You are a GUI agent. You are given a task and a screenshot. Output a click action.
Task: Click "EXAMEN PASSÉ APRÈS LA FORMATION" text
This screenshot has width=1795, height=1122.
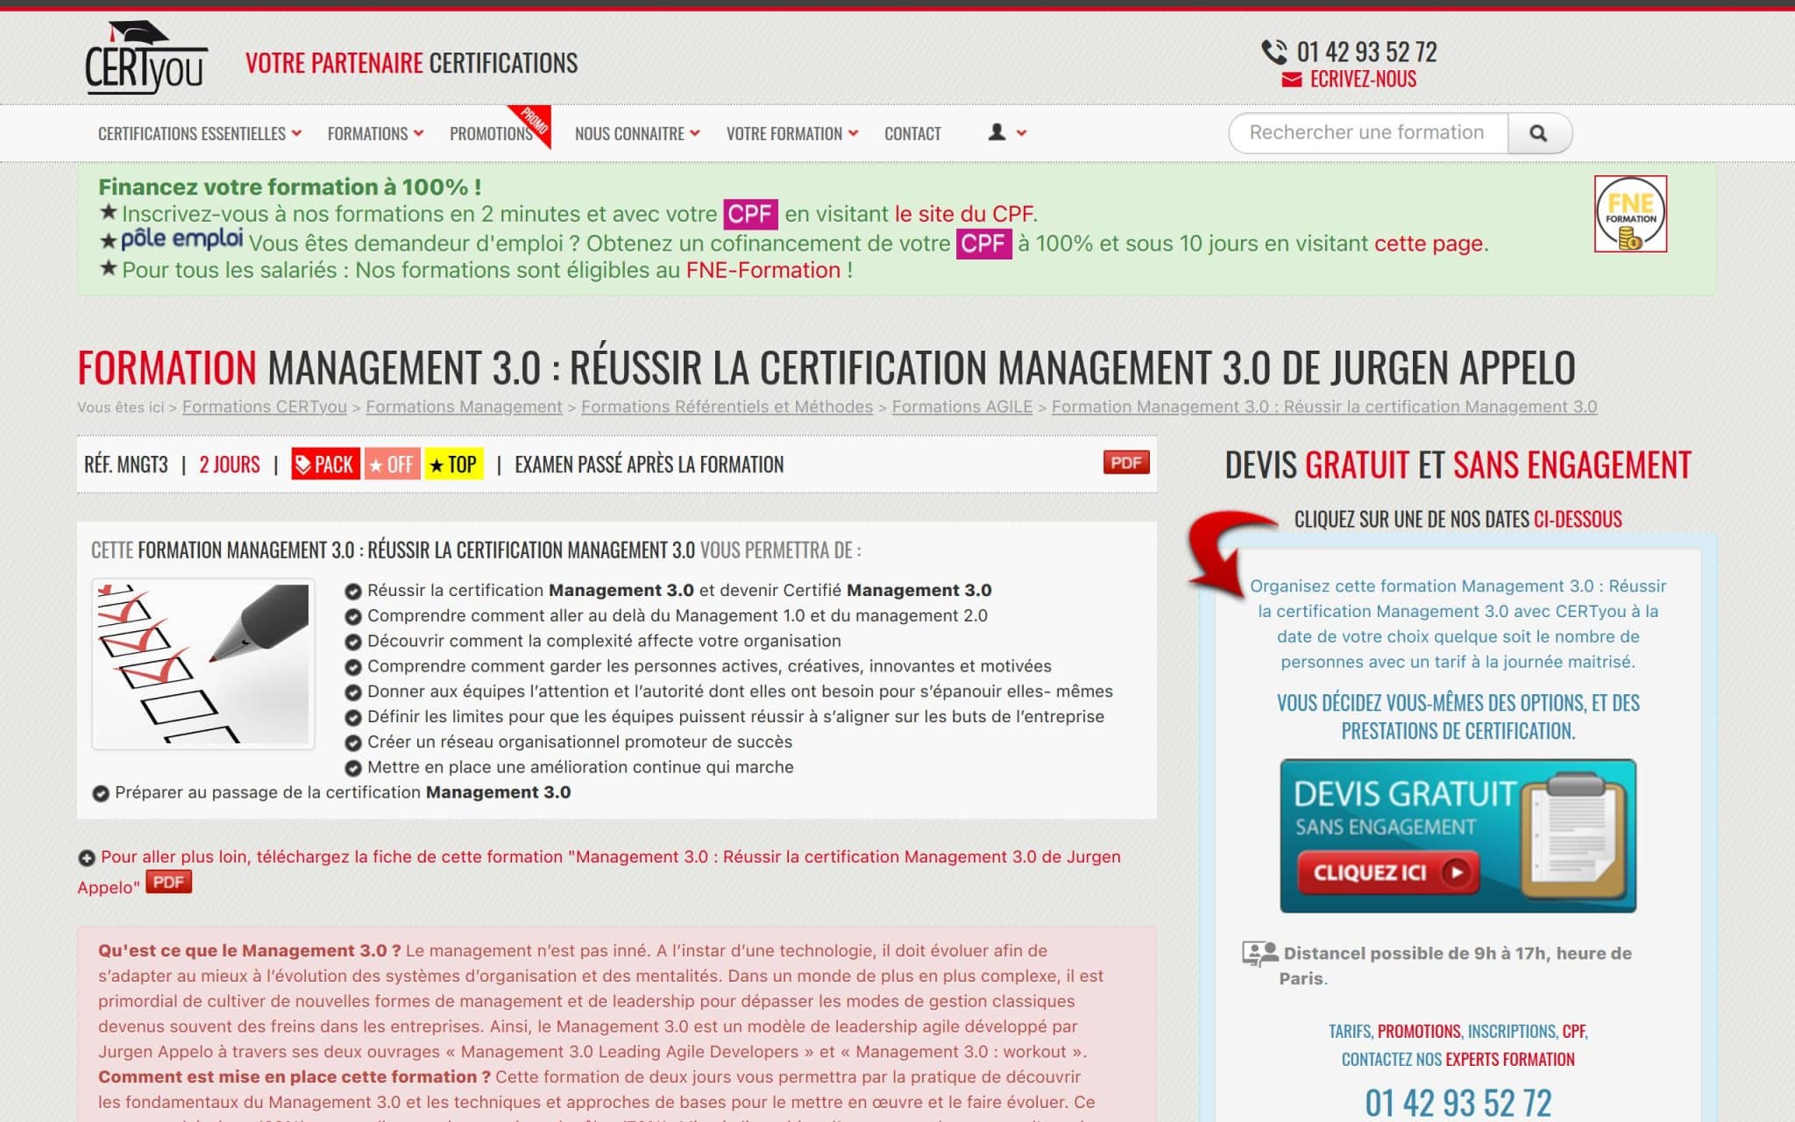click(649, 465)
